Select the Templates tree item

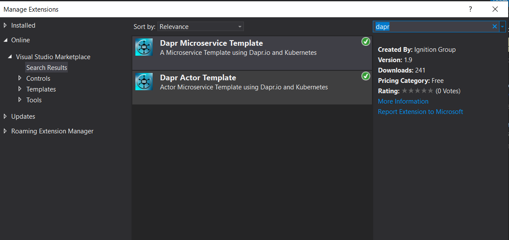coord(41,89)
